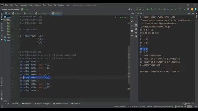Click the rollback undo arrow icon
Image resolution: width=198 pixels, height=111 pixels.
tap(183, 9)
